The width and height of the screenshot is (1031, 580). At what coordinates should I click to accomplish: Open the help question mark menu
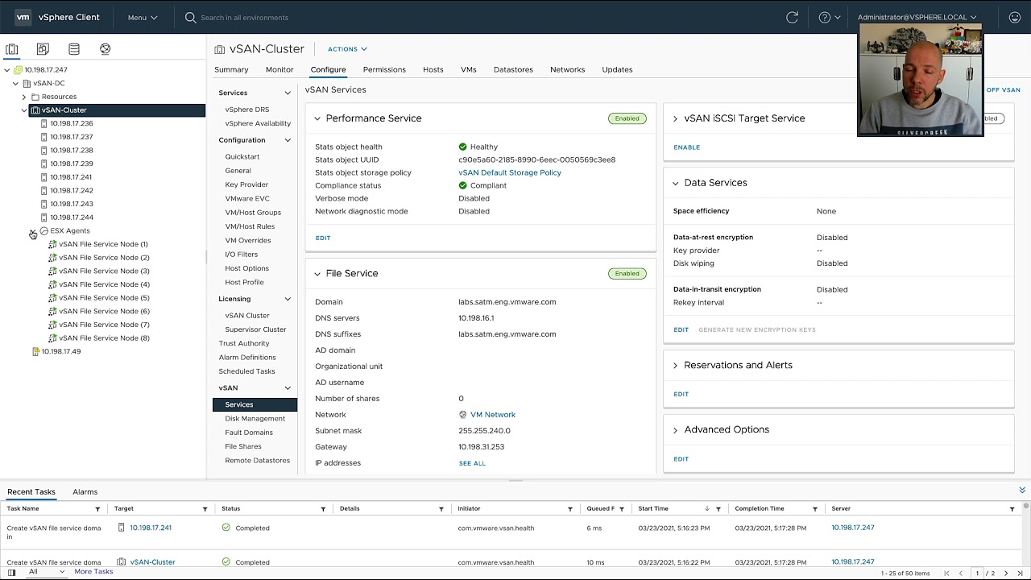point(829,17)
